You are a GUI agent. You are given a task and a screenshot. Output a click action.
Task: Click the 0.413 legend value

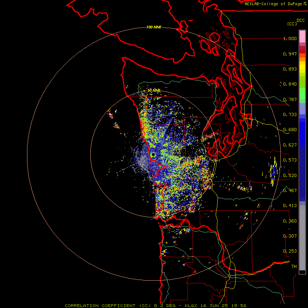tap(290, 206)
